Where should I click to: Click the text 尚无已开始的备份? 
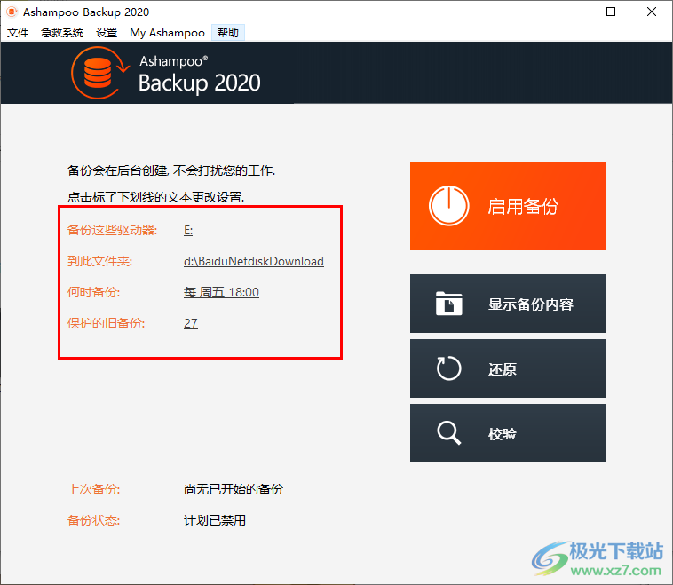233,489
